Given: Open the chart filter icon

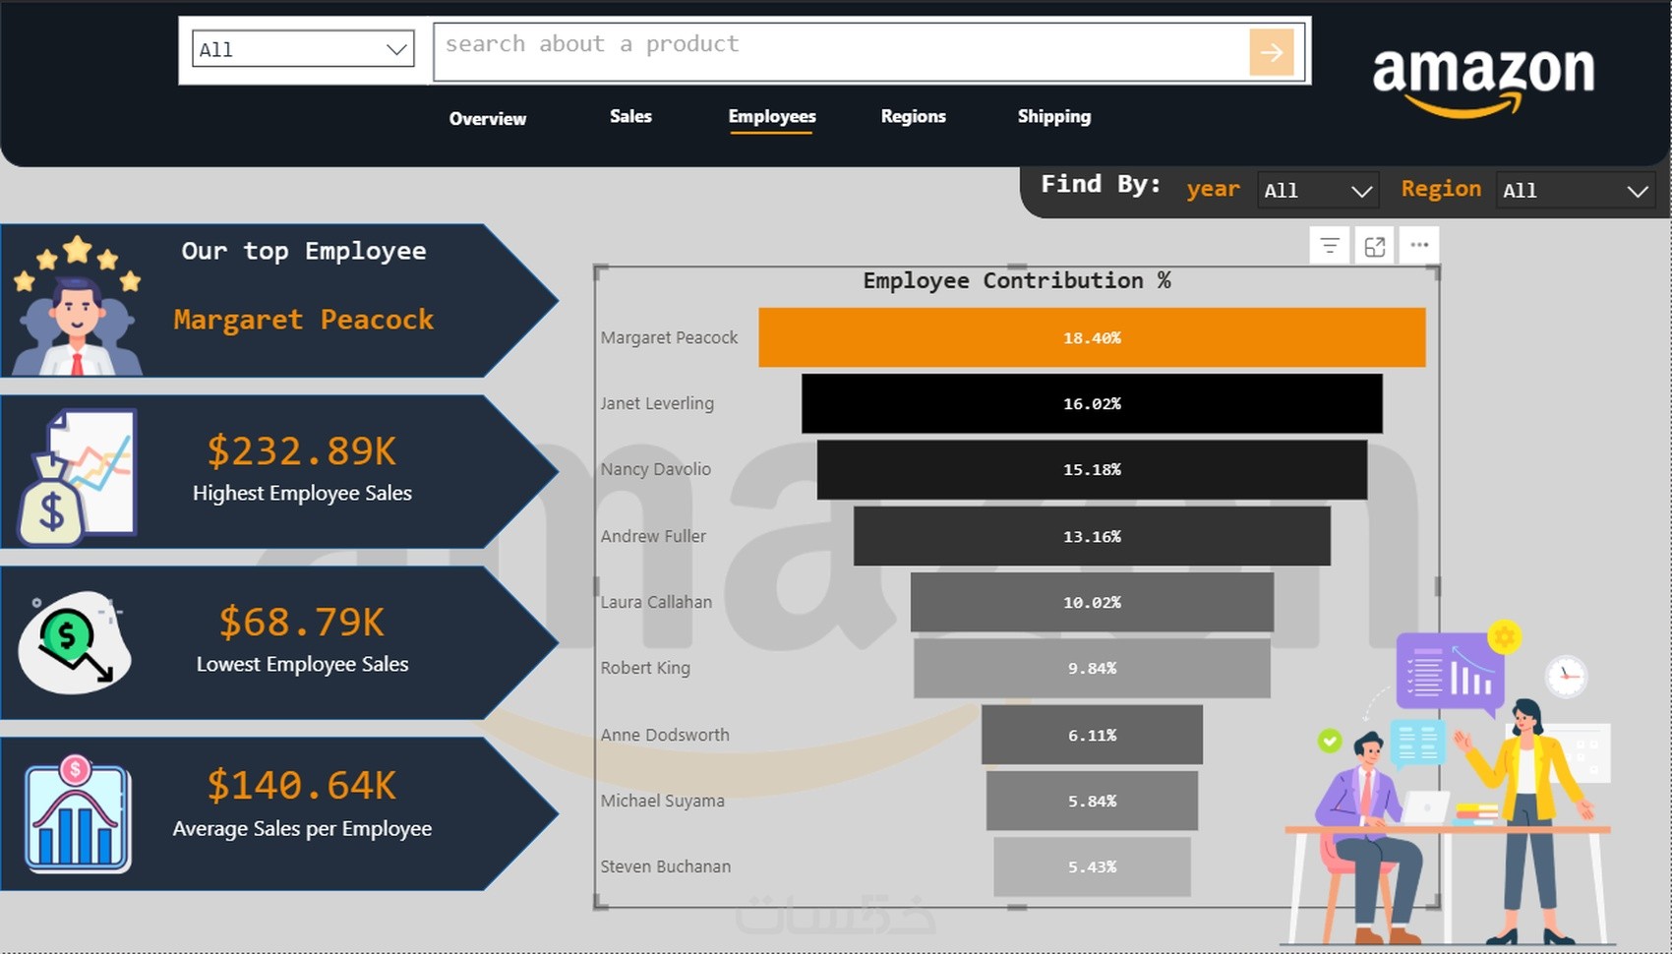Looking at the screenshot, I should pyautogui.click(x=1330, y=246).
